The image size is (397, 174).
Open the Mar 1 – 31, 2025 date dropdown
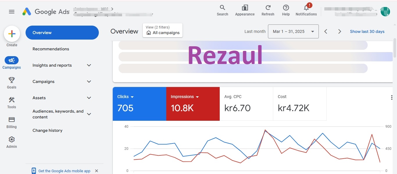(293, 31)
